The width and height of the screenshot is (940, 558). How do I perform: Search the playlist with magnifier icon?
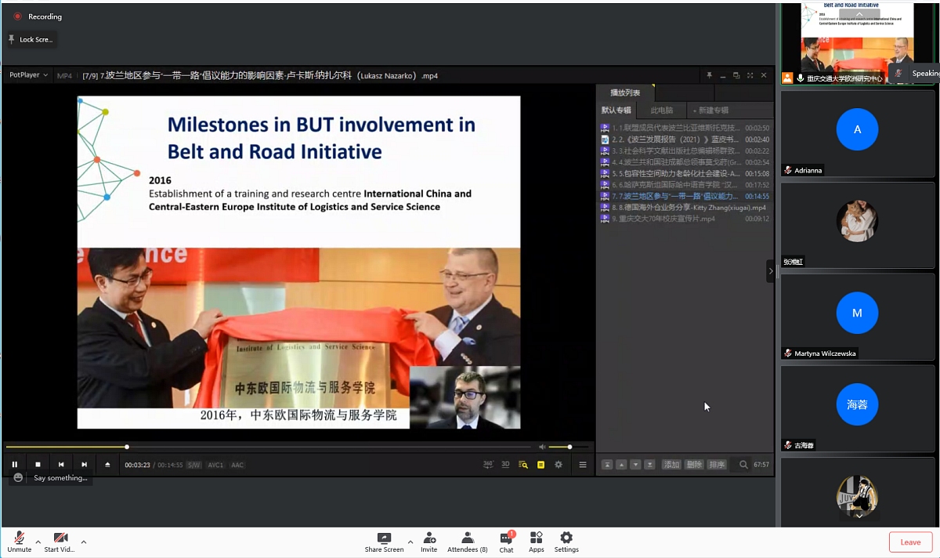(x=743, y=465)
